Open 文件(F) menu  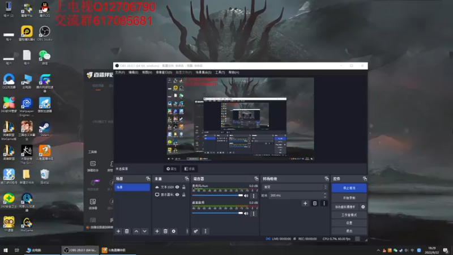(x=120, y=73)
